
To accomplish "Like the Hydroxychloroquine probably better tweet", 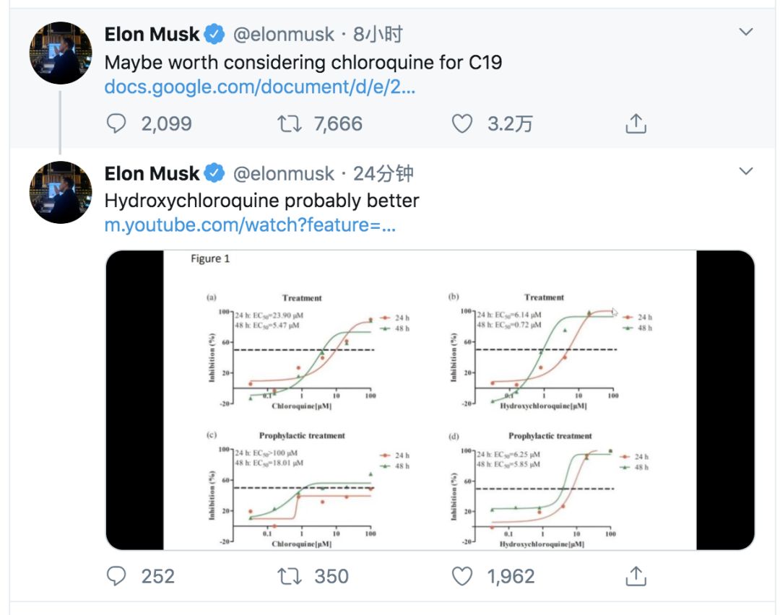I will (462, 576).
